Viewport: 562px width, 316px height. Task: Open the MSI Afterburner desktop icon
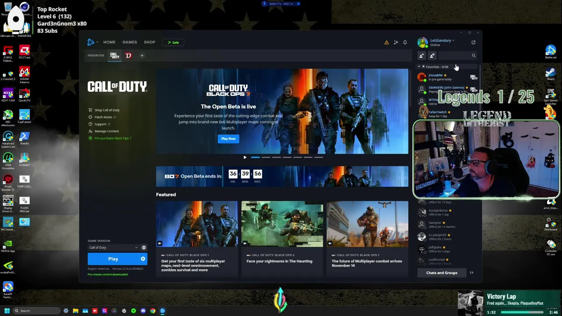(x=8, y=118)
